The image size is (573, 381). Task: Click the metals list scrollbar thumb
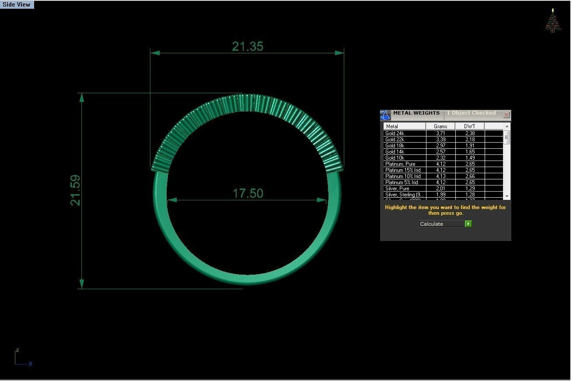tap(507, 137)
